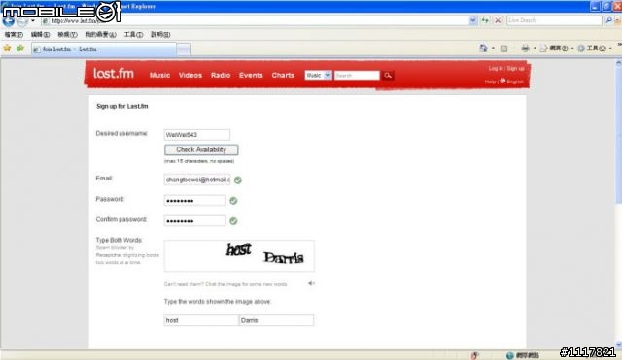Image resolution: width=622 pixels, height=360 pixels.
Task: Click the Help link in header
Action: 490,82
